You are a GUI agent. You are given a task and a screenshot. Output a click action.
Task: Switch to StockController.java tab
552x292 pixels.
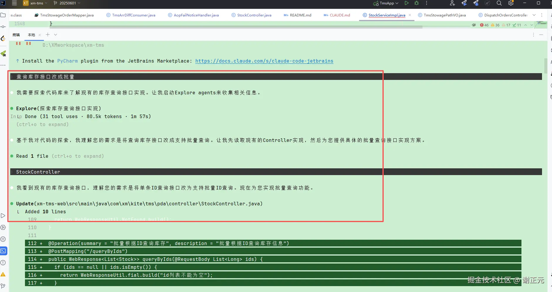[251, 15]
